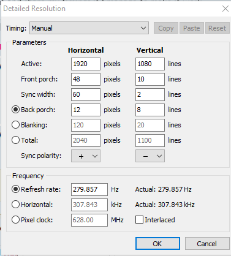The image size is (231, 256).
Task: Click the 'Actual: 307.843 kHz' text
Action: pos(165,205)
